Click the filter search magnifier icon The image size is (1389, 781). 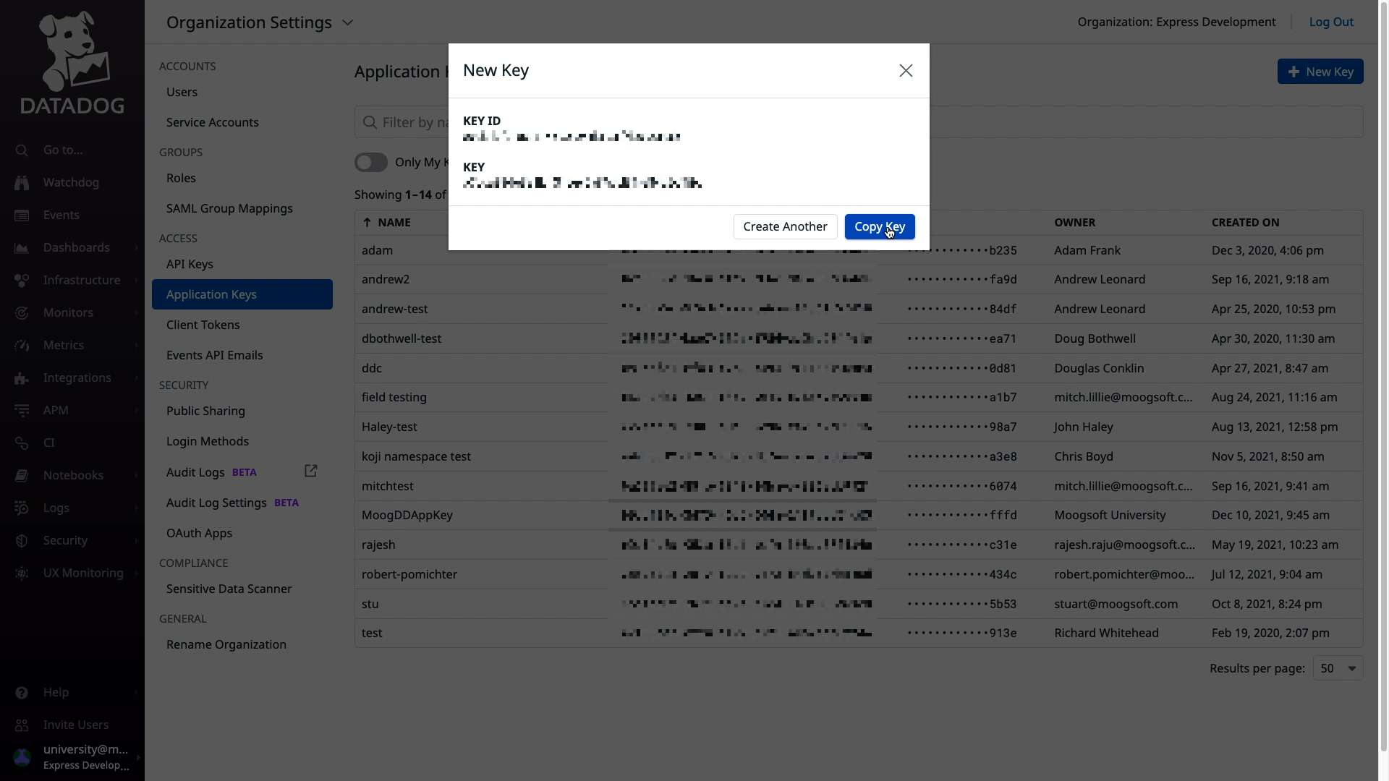point(370,122)
